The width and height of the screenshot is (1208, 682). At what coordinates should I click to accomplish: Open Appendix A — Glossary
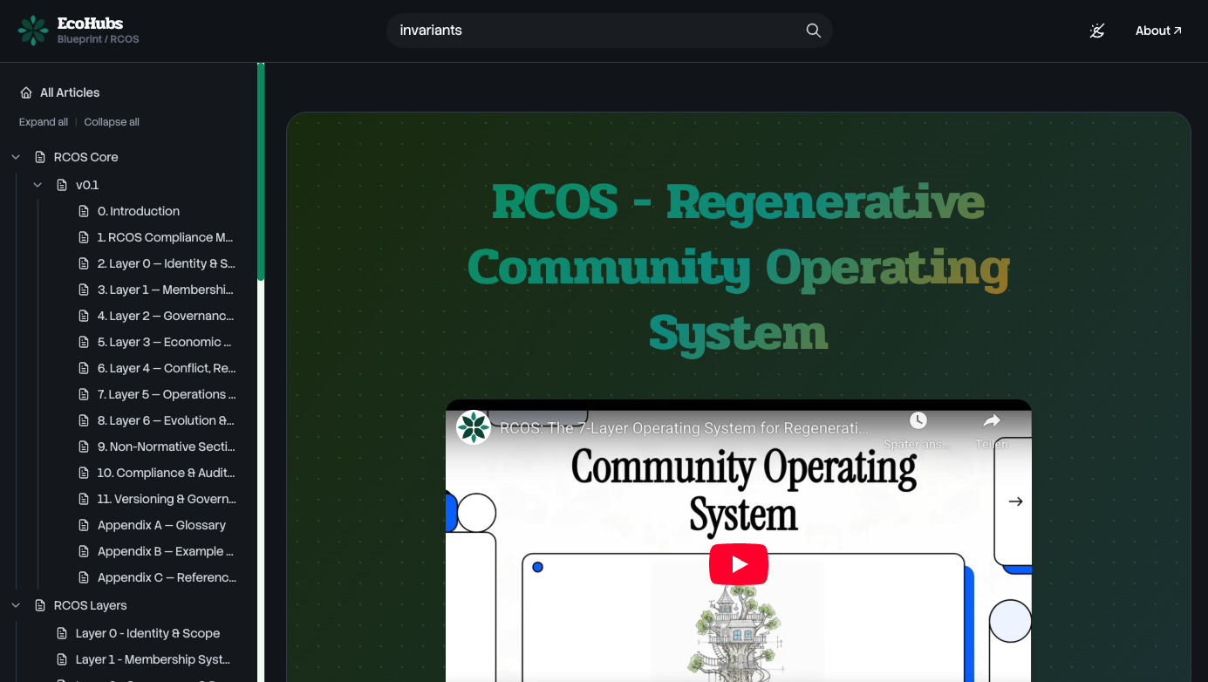coord(161,525)
